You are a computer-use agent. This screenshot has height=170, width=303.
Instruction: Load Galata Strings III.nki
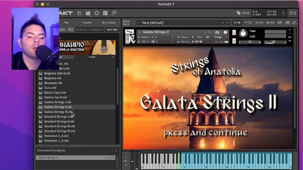[x=58, y=112]
